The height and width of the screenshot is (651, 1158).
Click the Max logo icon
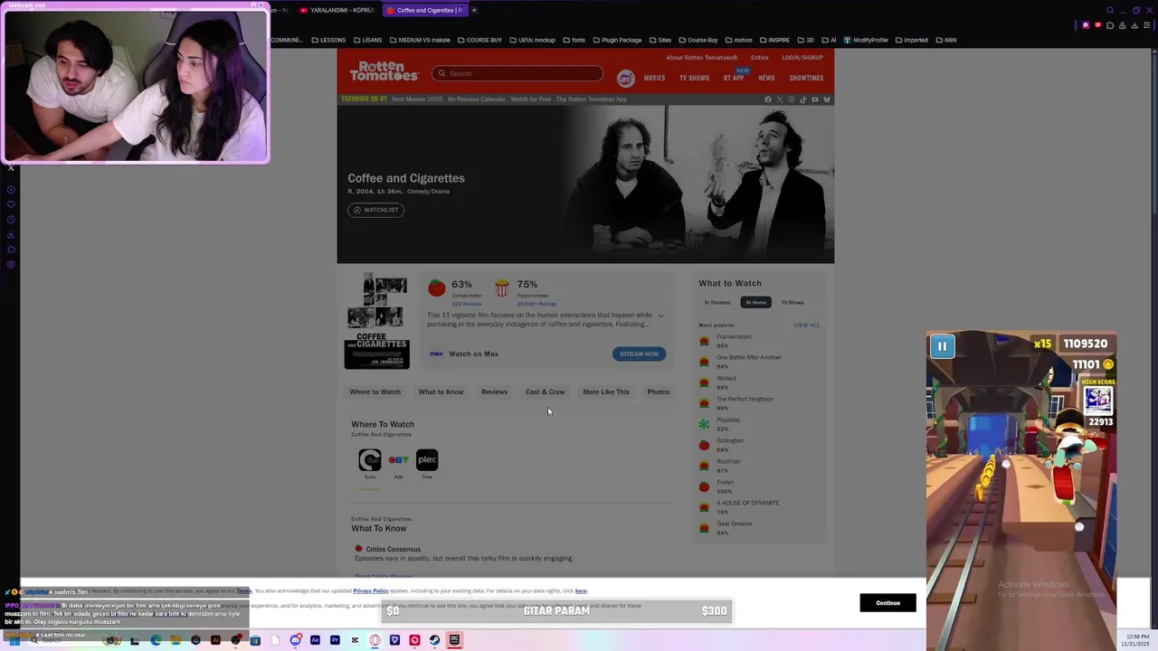pos(436,354)
